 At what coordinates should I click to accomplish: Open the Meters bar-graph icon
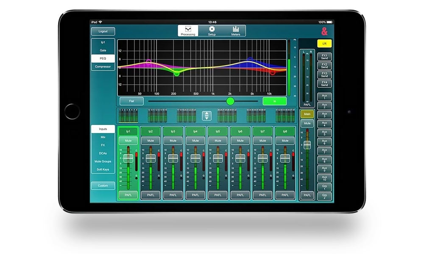point(235,29)
